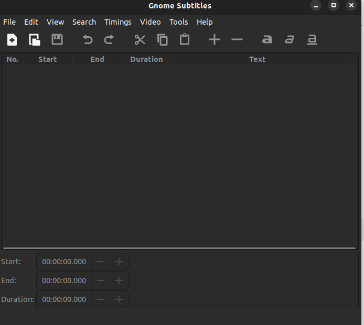The image size is (364, 325).
Task: Close the Gnome Subtitles window
Action: 351,5
